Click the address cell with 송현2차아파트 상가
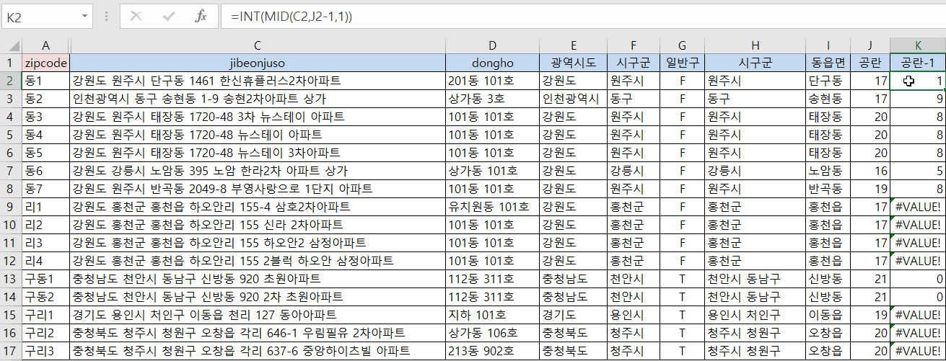This screenshot has width=946, height=361. pos(258,99)
